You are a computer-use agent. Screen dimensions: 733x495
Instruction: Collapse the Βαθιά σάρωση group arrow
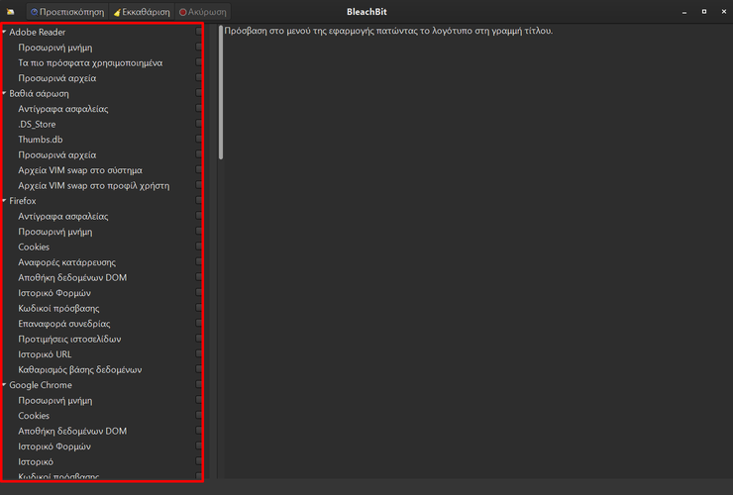pos(4,93)
